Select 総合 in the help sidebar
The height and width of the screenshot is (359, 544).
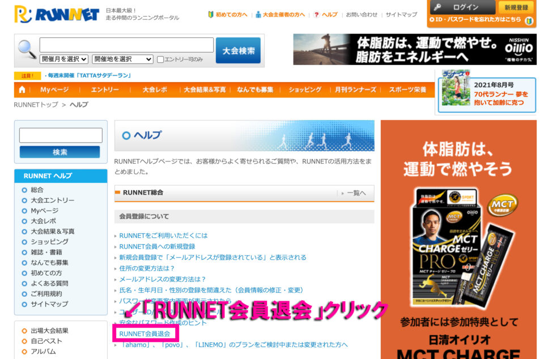point(37,190)
